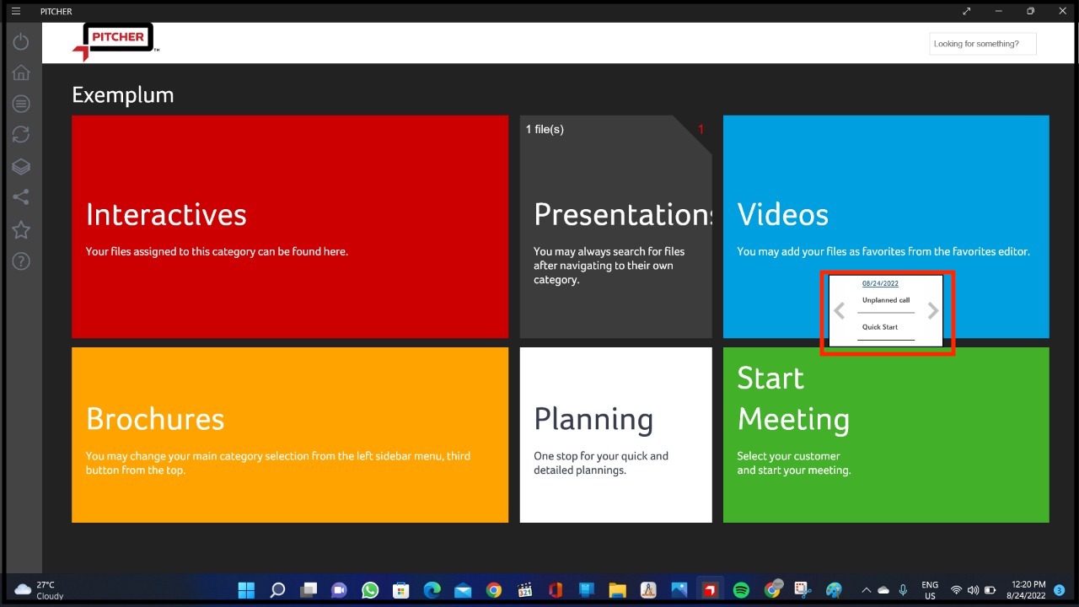Open favorites via the star sidebar icon

(x=21, y=228)
